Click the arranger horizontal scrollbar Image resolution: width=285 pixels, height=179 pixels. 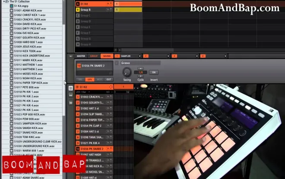[x=147, y=50]
